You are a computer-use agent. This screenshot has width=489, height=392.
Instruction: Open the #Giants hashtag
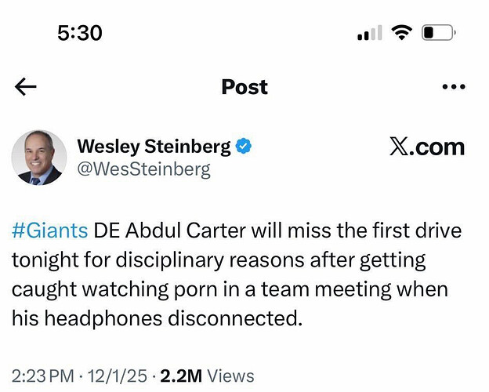49,232
